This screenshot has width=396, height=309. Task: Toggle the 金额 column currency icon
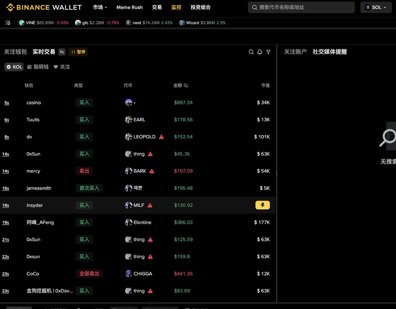[186, 85]
